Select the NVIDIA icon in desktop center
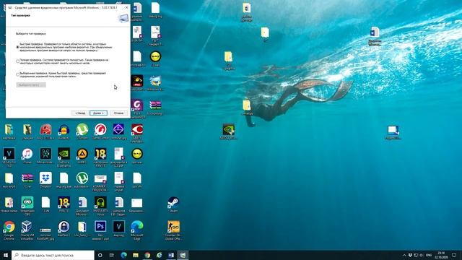The width and height of the screenshot is (462, 260). [x=228, y=131]
